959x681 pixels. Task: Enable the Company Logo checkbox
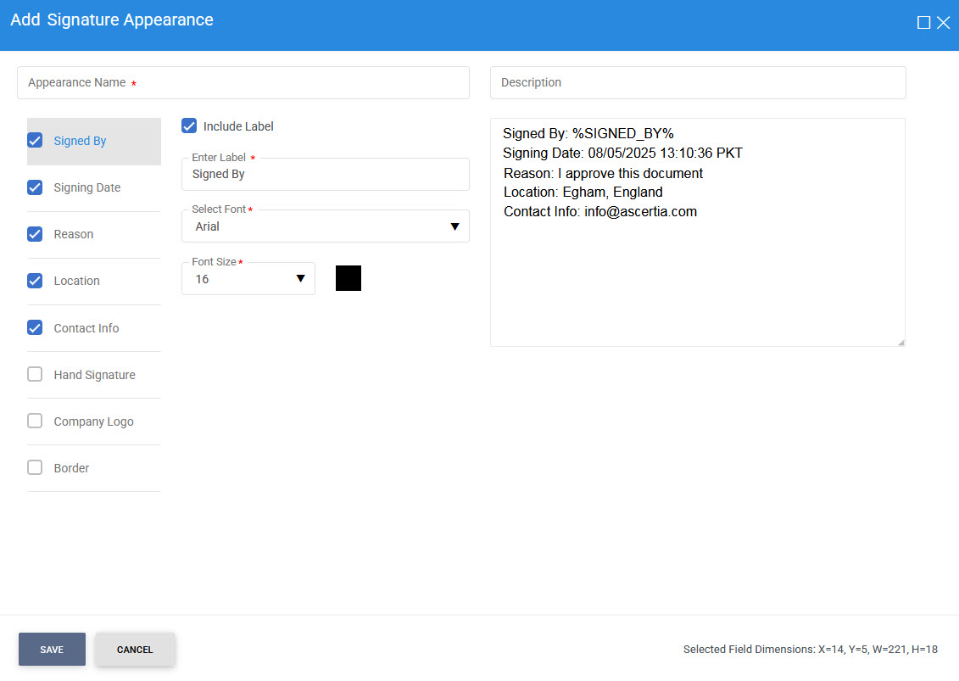35,421
